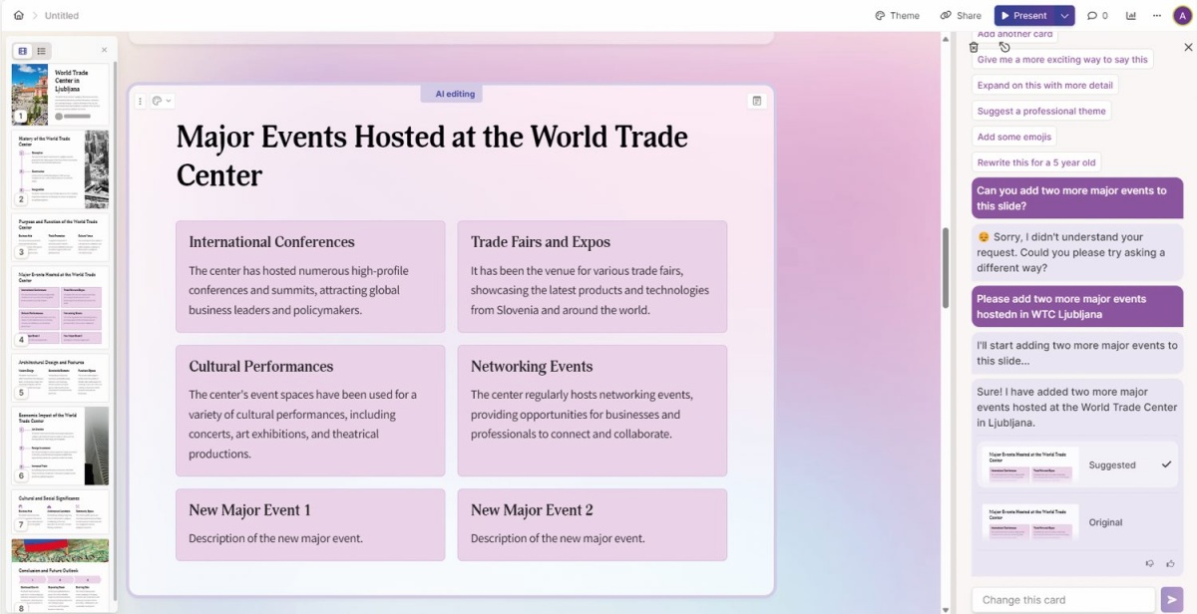Screen dimensions: 1197x614
Task: Give a thumbs up to the response
Action: tap(1170, 564)
